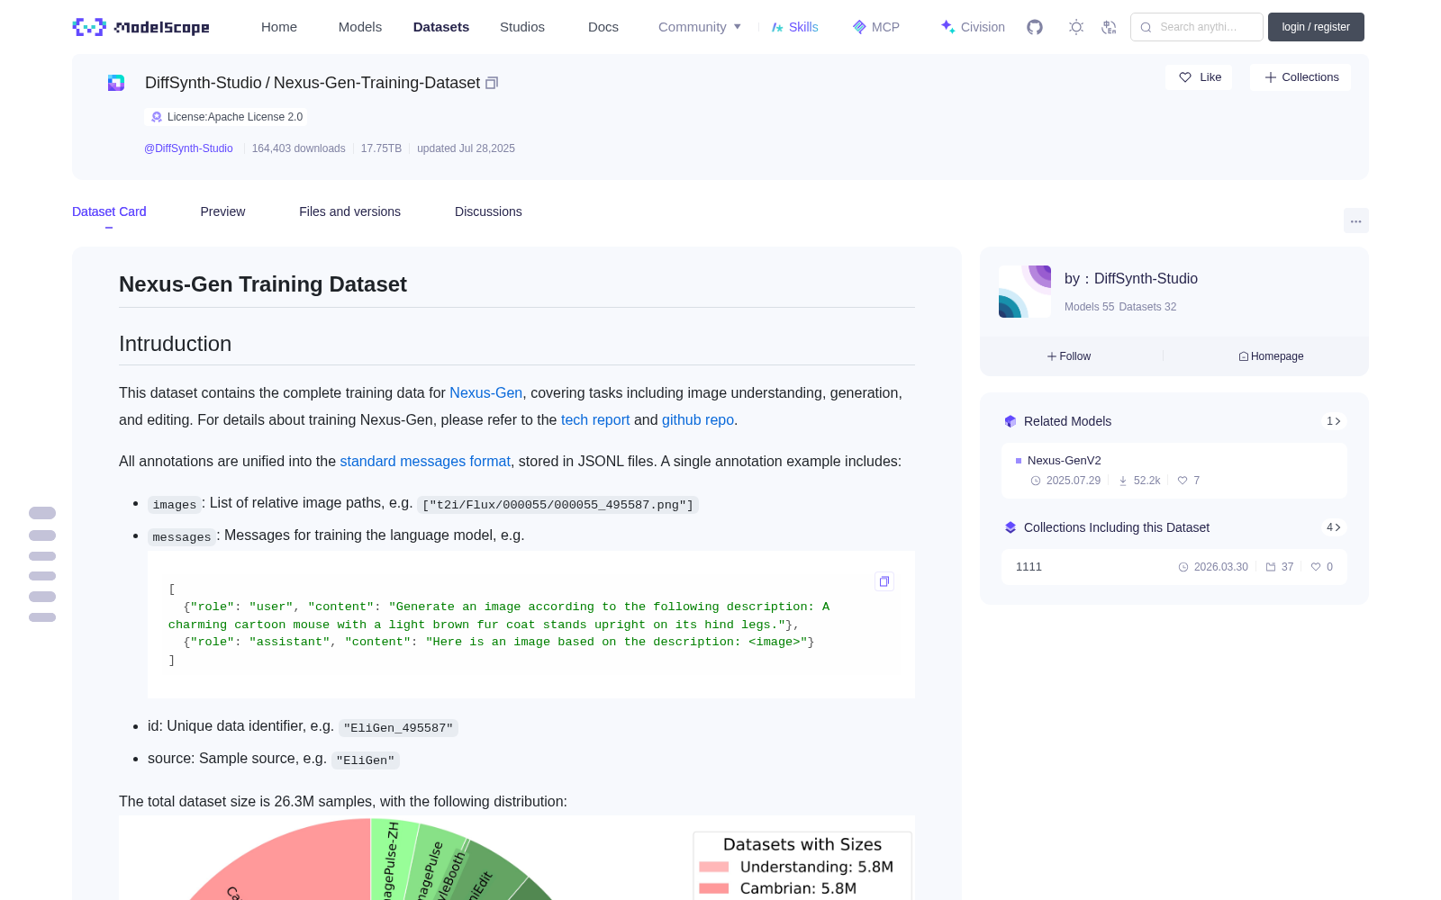Open the Nexus-GenV2 related model
Image resolution: width=1441 pixels, height=900 pixels.
(1174, 471)
